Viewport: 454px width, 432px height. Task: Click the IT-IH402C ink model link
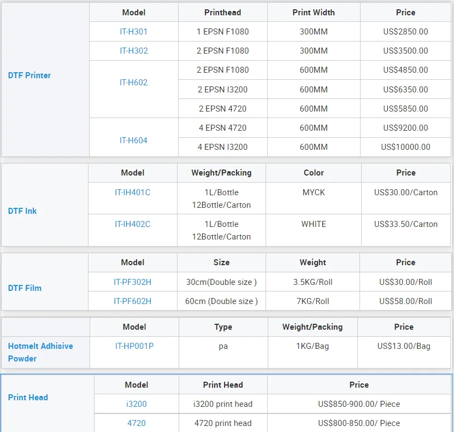click(133, 224)
